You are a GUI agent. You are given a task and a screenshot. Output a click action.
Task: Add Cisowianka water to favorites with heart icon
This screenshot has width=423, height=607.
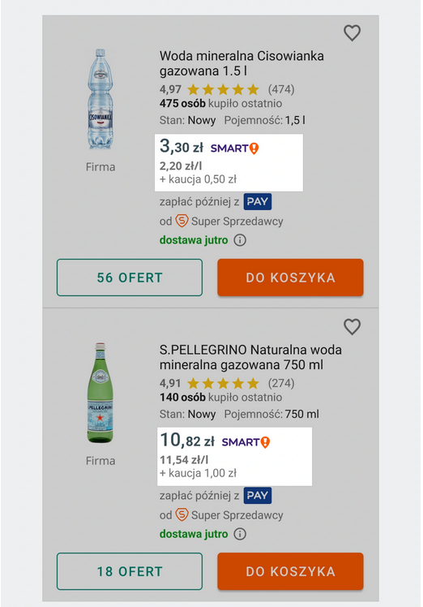pyautogui.click(x=352, y=33)
